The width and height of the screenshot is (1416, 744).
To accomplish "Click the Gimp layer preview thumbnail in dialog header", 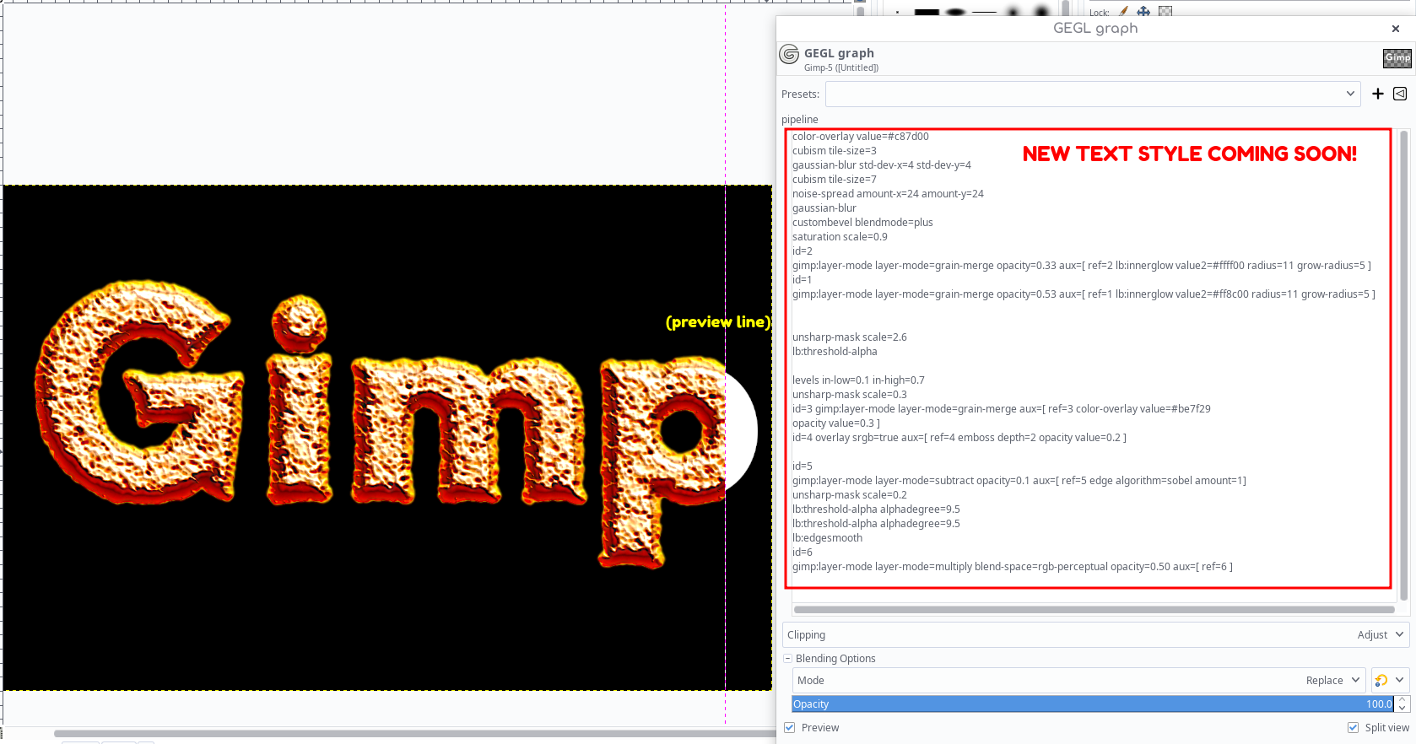I will [x=1397, y=58].
